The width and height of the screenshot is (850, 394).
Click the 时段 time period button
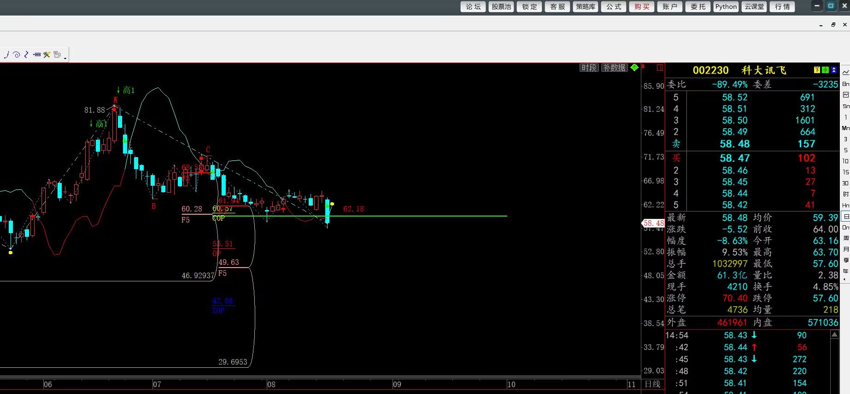(x=589, y=68)
